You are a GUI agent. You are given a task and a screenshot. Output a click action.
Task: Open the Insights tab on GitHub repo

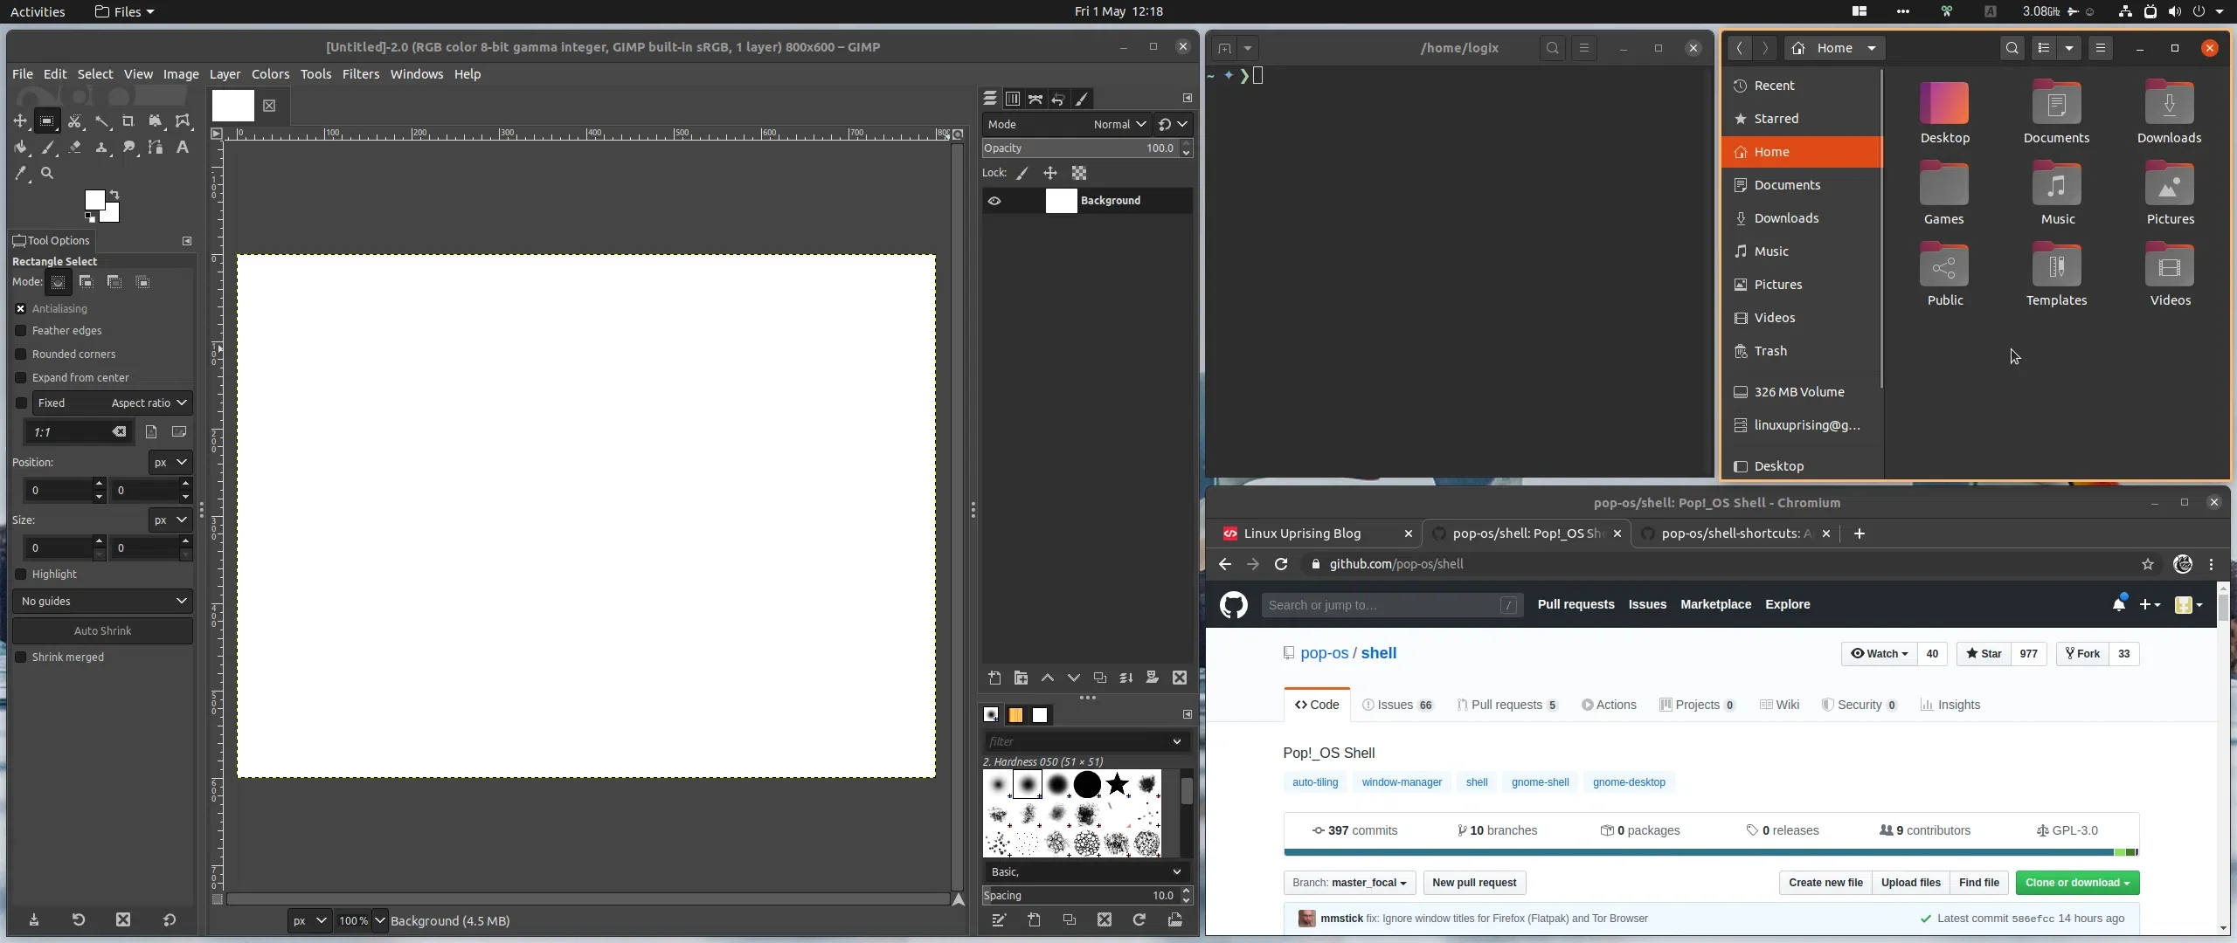(x=1950, y=705)
